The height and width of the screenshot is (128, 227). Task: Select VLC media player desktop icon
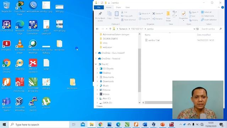click(x=20, y=47)
